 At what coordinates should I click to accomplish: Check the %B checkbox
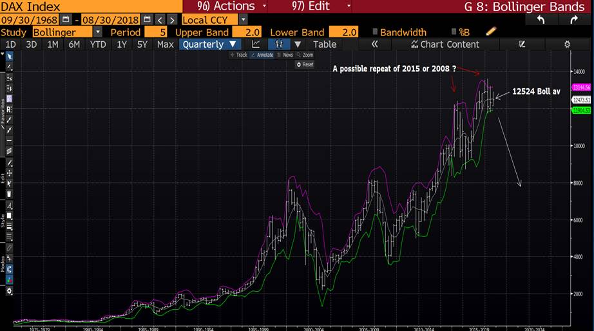(454, 32)
